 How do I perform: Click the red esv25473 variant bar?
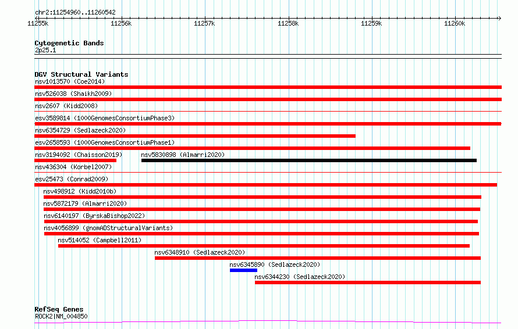[x=265, y=185]
